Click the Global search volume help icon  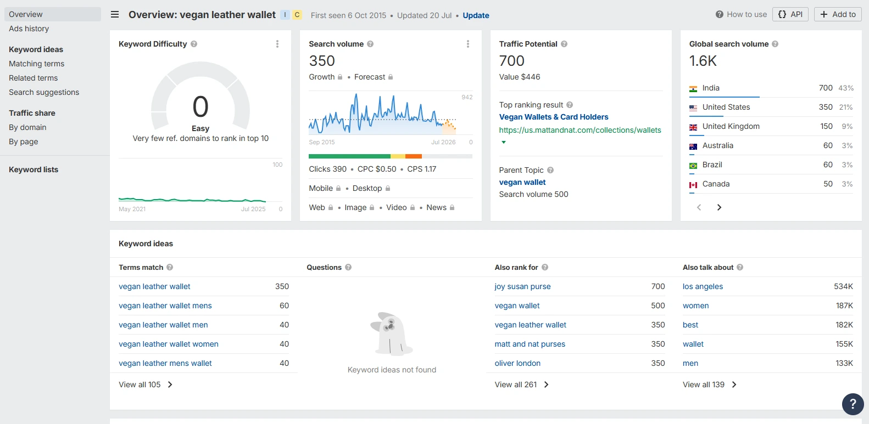(775, 44)
